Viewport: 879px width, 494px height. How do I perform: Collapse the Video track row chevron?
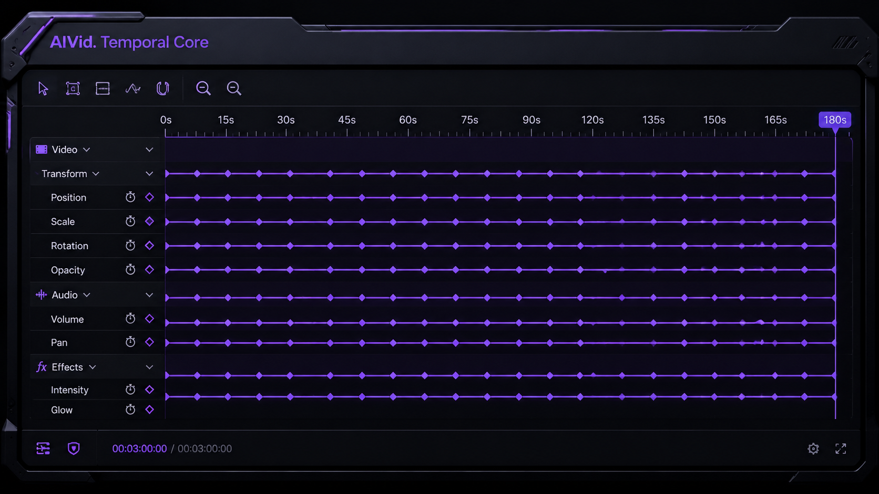point(149,150)
